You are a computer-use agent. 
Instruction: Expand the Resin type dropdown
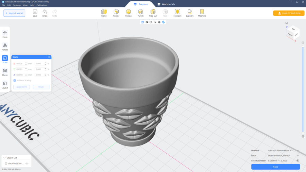coord(298,156)
